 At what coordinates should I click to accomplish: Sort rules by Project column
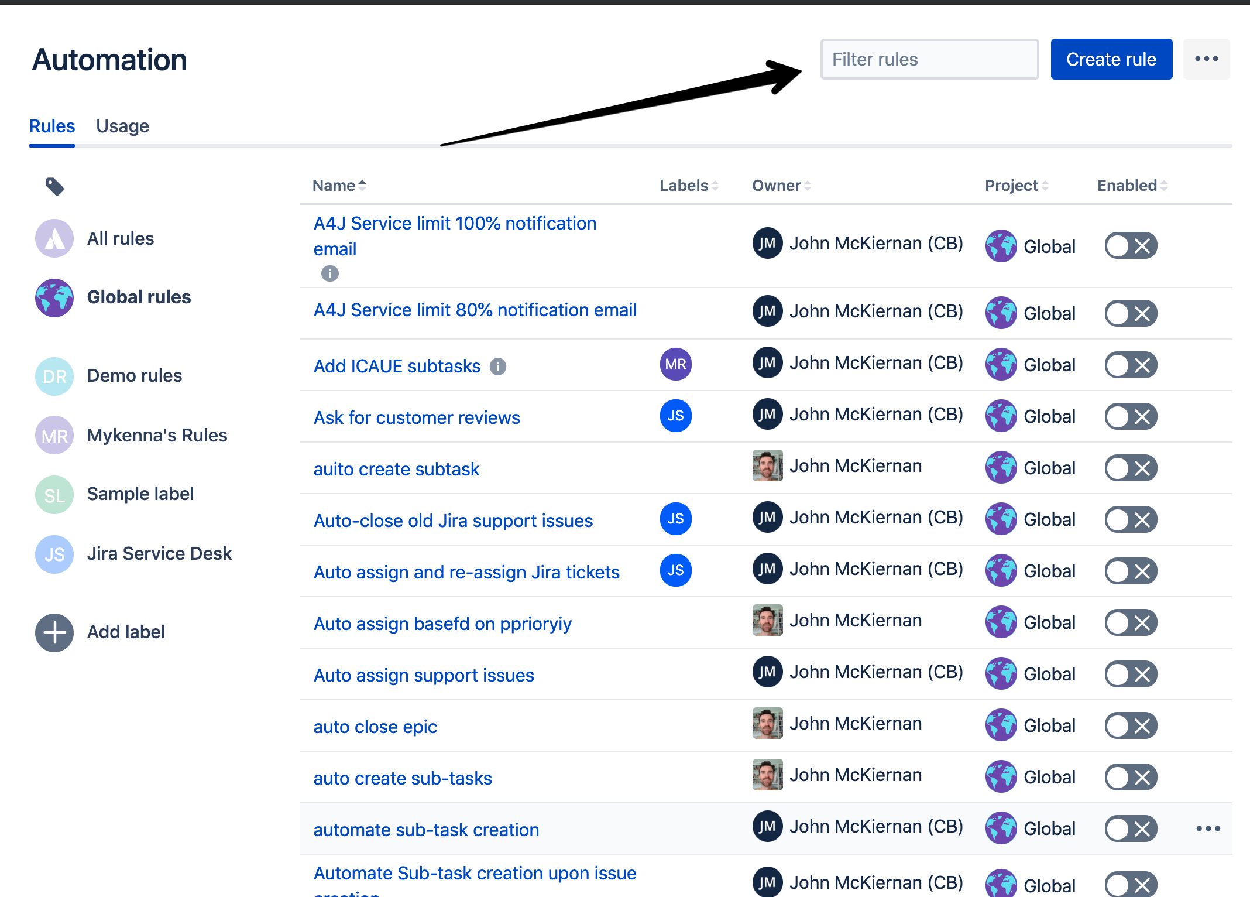1017,186
